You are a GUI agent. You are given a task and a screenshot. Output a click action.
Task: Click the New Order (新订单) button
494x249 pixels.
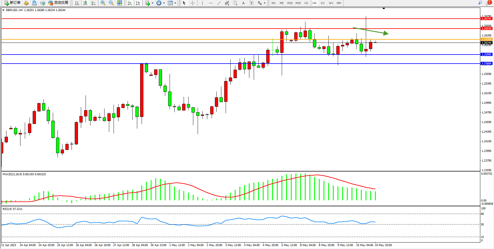coord(12,3)
